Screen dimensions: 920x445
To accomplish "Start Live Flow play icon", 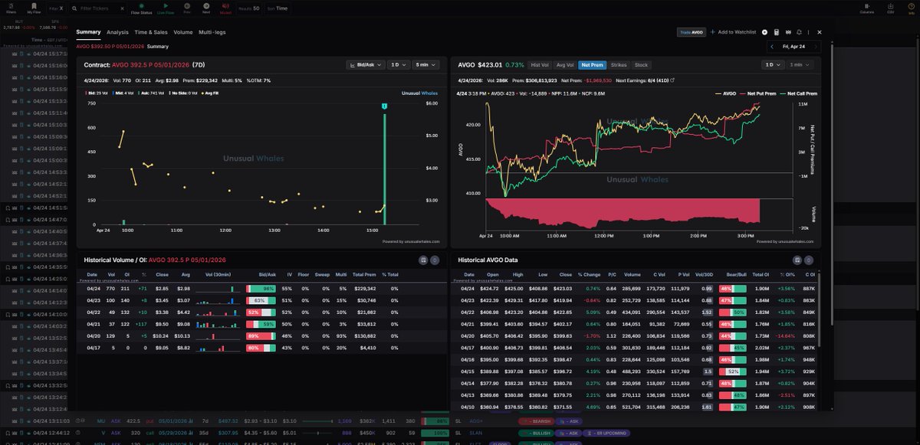I will click(166, 8).
